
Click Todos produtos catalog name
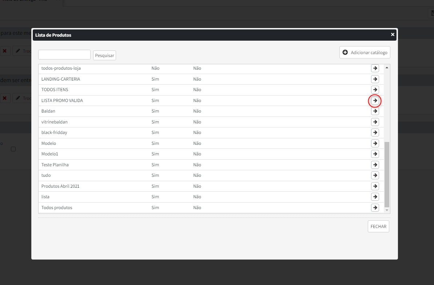[57, 207]
